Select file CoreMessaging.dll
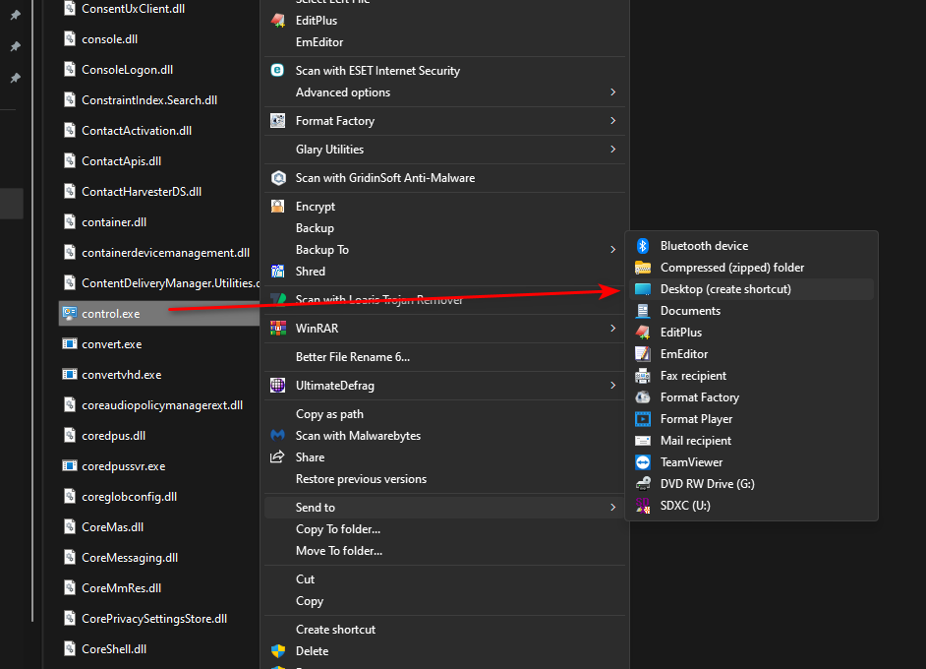 click(x=130, y=558)
